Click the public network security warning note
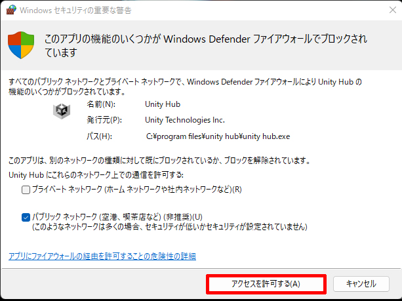Screen dimensions: 402x301 (x=170, y=227)
